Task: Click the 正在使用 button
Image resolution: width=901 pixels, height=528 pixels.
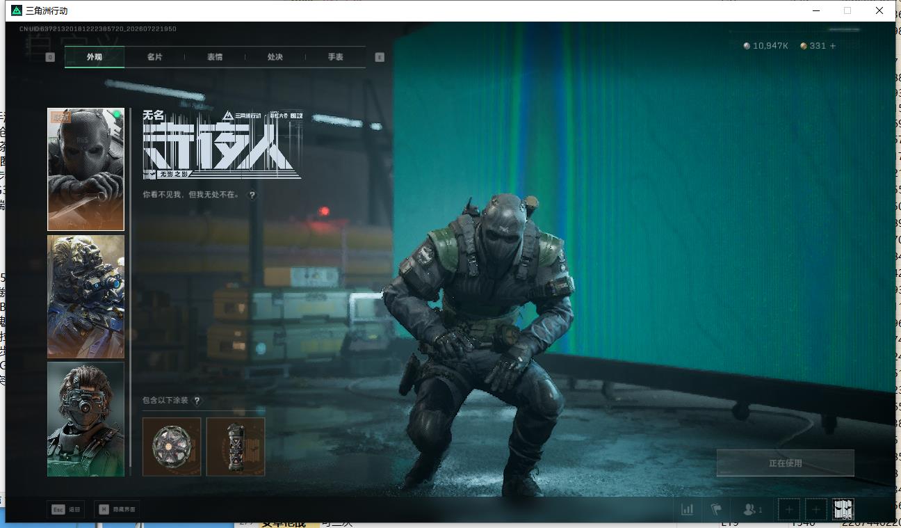Action: click(786, 463)
